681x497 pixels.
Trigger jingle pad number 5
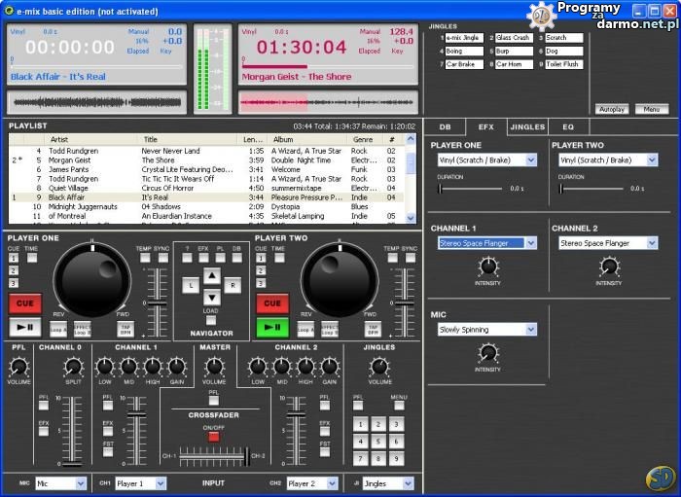pyautogui.click(x=378, y=441)
